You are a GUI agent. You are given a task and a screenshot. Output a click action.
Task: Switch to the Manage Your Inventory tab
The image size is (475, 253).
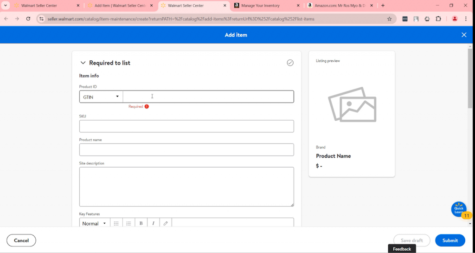(265, 6)
